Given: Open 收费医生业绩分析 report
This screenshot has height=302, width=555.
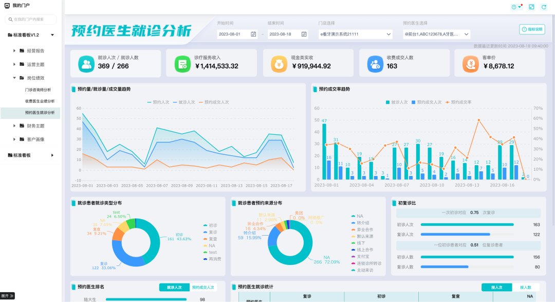Looking at the screenshot, I should coord(40,101).
